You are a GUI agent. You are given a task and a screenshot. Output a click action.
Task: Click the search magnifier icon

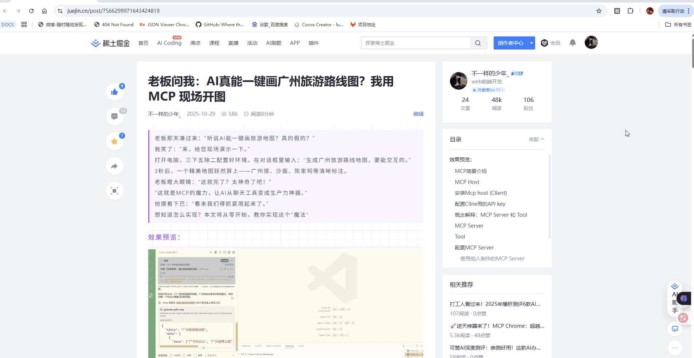pyautogui.click(x=478, y=43)
